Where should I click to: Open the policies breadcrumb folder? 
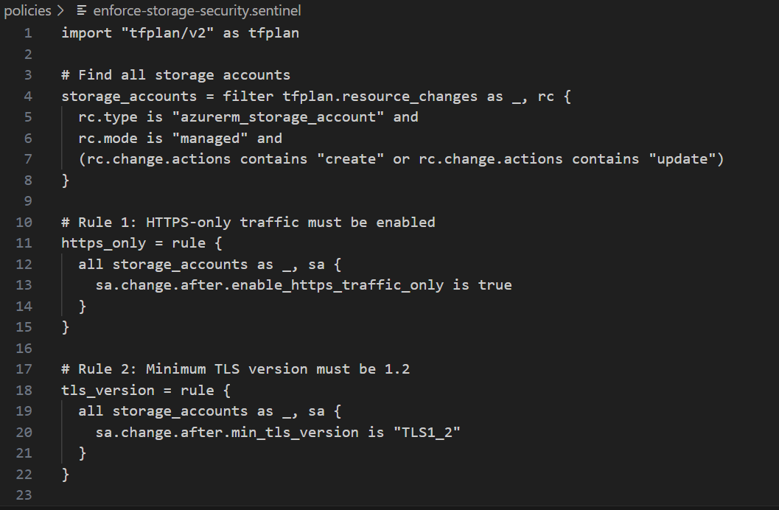pos(28,11)
